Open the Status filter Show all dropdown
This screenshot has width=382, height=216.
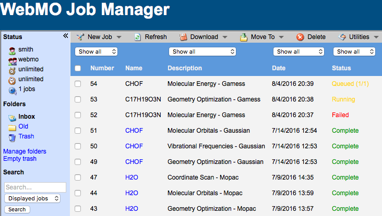point(354,52)
